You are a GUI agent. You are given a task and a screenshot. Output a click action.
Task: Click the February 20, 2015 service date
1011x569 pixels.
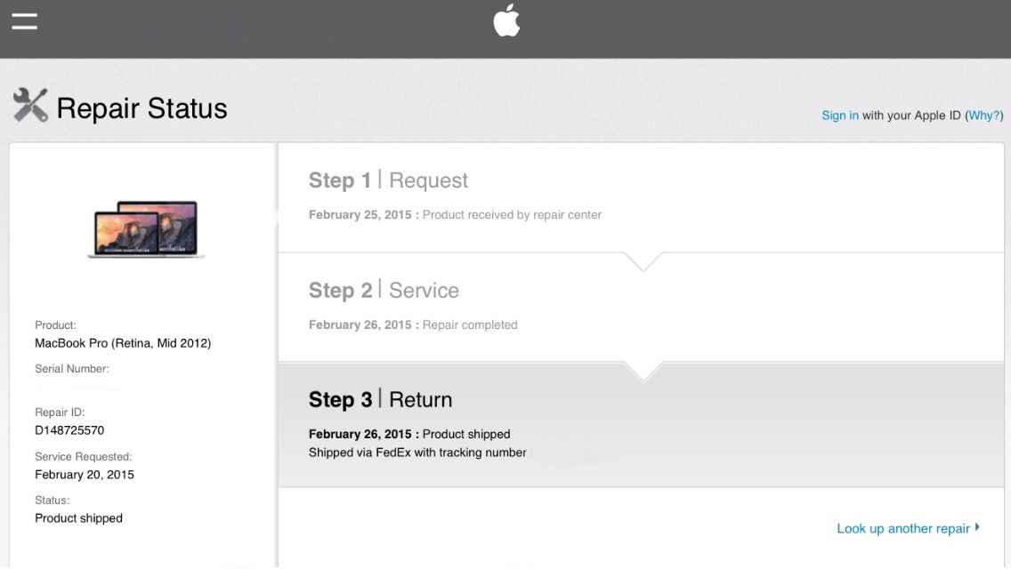[85, 475]
